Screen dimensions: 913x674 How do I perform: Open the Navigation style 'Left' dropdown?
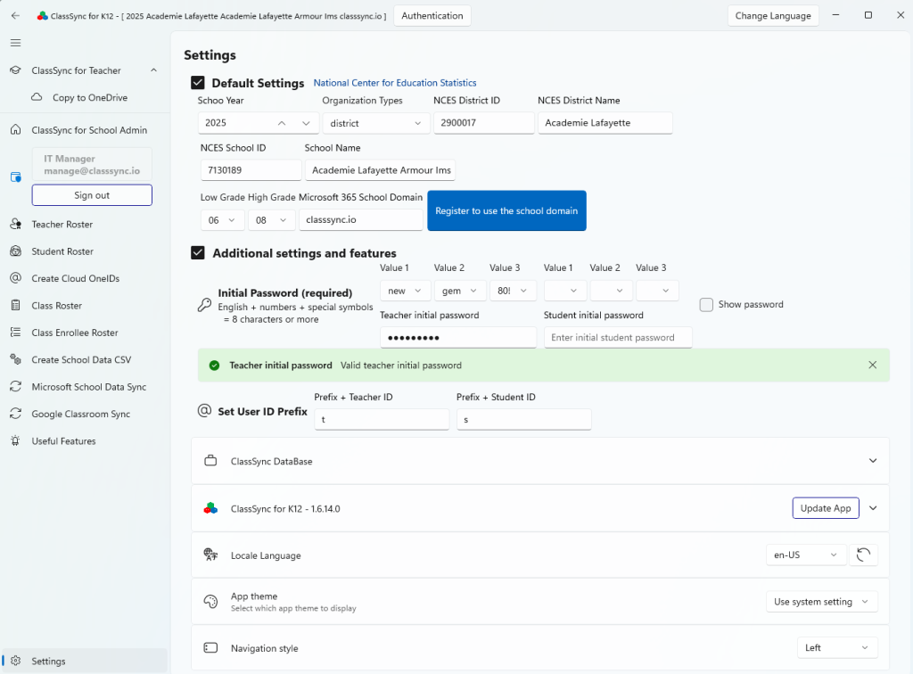coord(837,648)
